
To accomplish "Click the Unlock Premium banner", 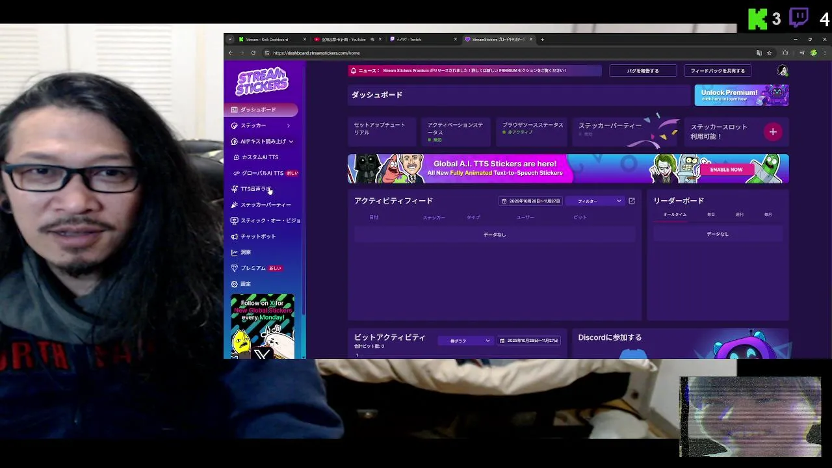I will click(742, 95).
